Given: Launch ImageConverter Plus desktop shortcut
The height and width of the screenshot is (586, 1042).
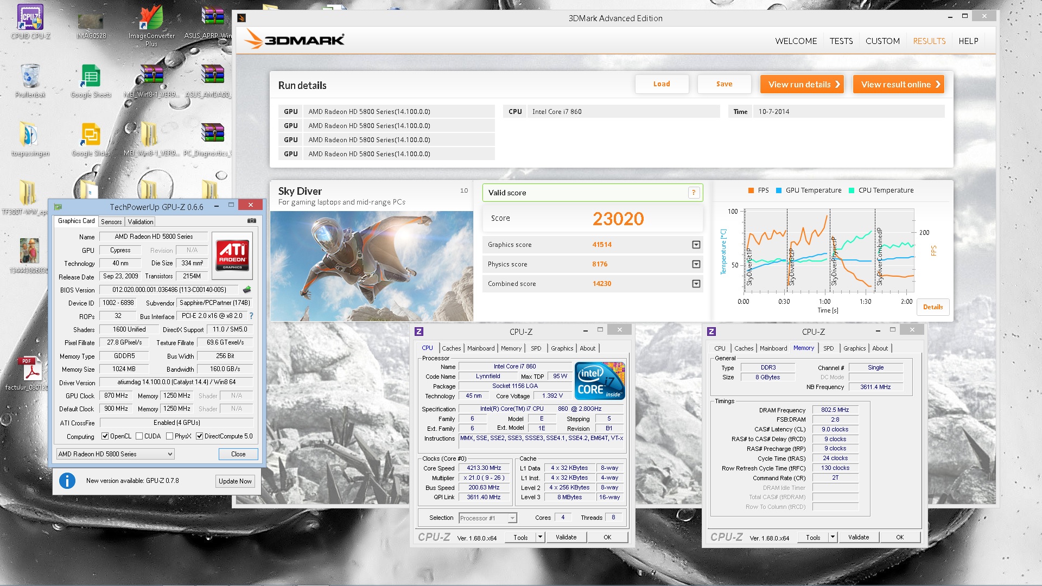Looking at the screenshot, I should pyautogui.click(x=151, y=26).
